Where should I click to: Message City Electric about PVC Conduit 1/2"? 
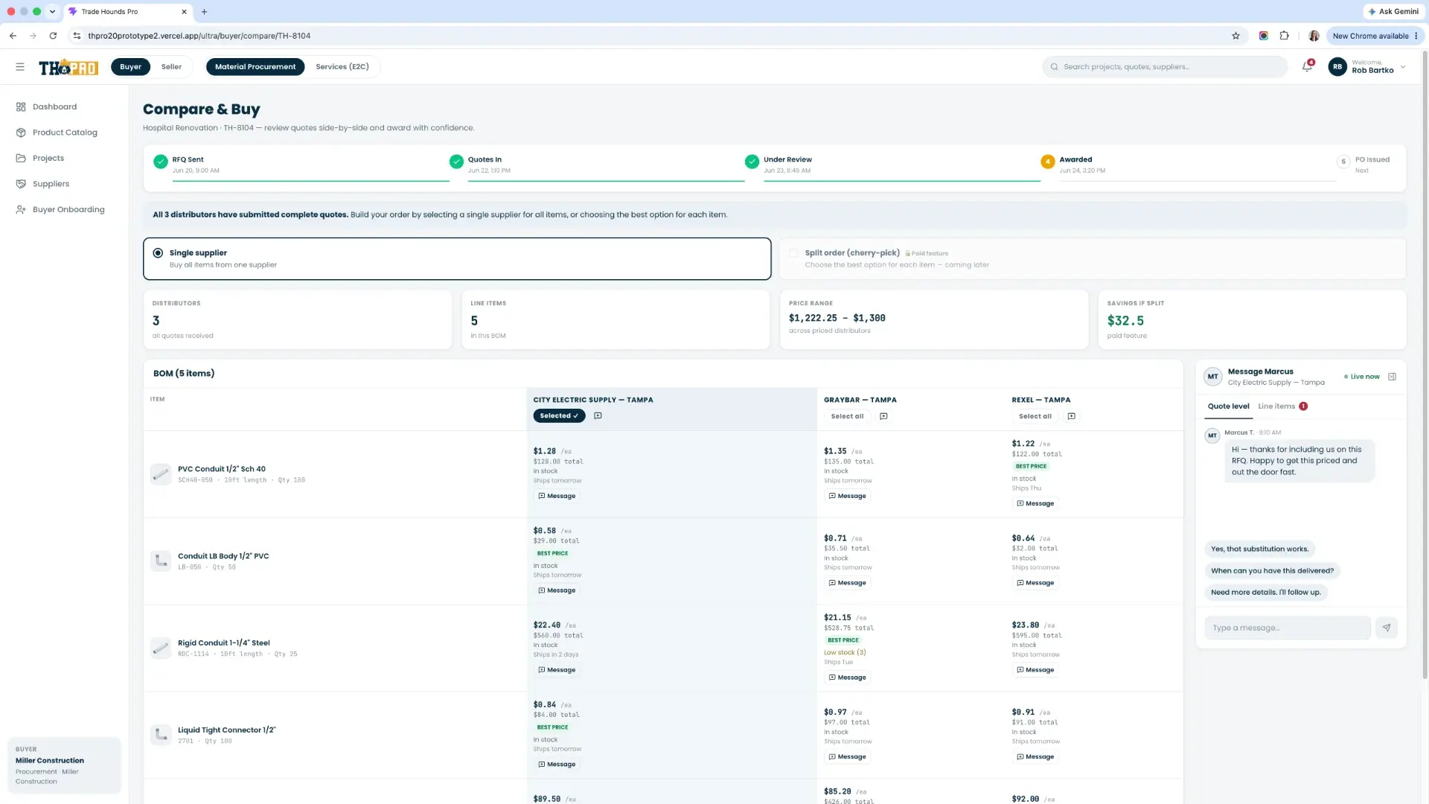click(x=557, y=497)
